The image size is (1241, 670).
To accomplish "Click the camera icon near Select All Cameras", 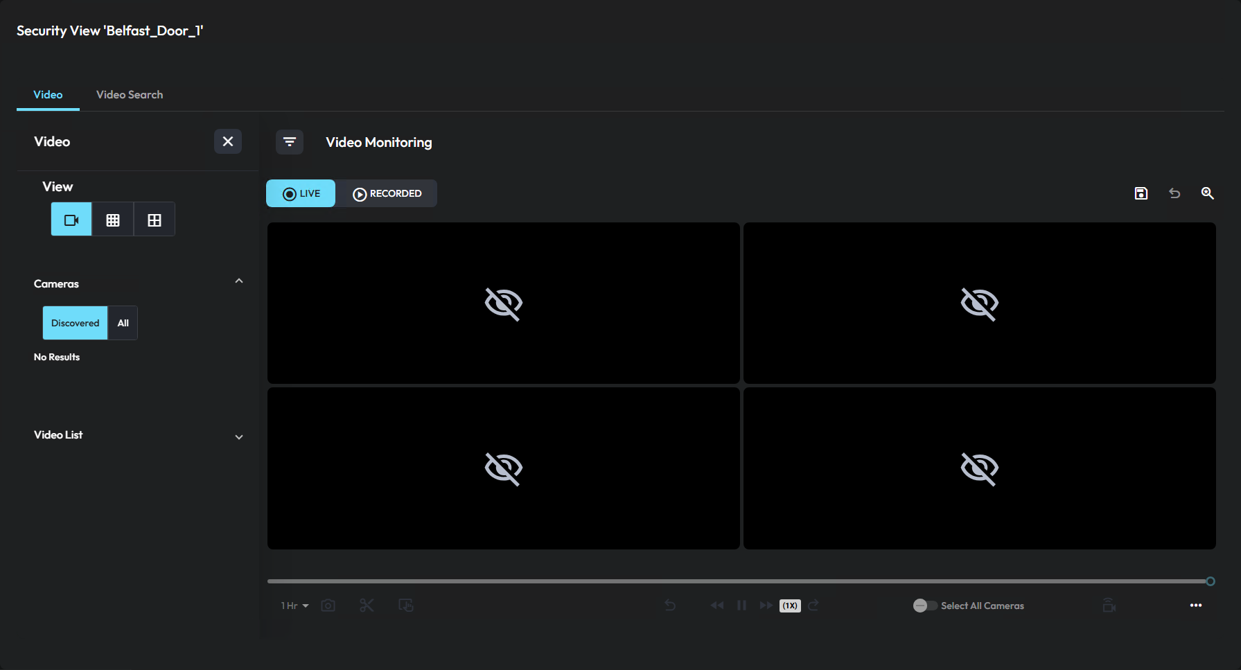I will click(x=1109, y=605).
